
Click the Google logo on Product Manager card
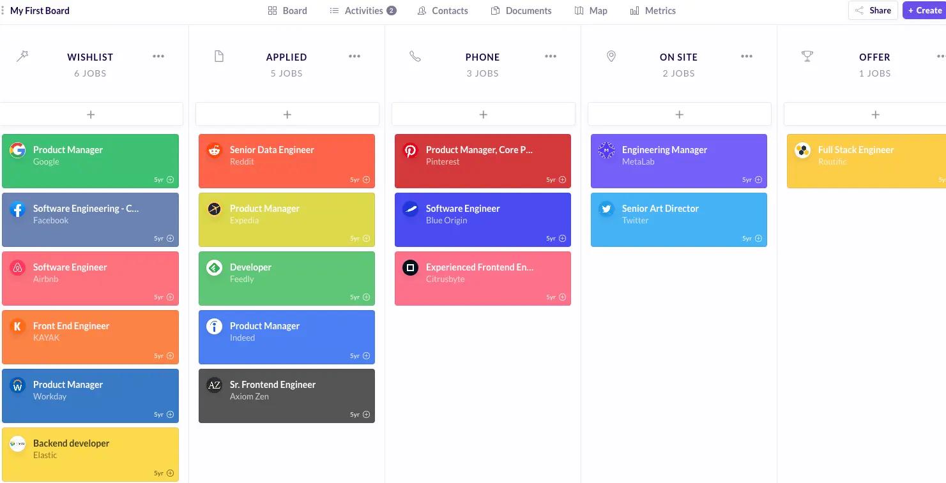pos(17,151)
